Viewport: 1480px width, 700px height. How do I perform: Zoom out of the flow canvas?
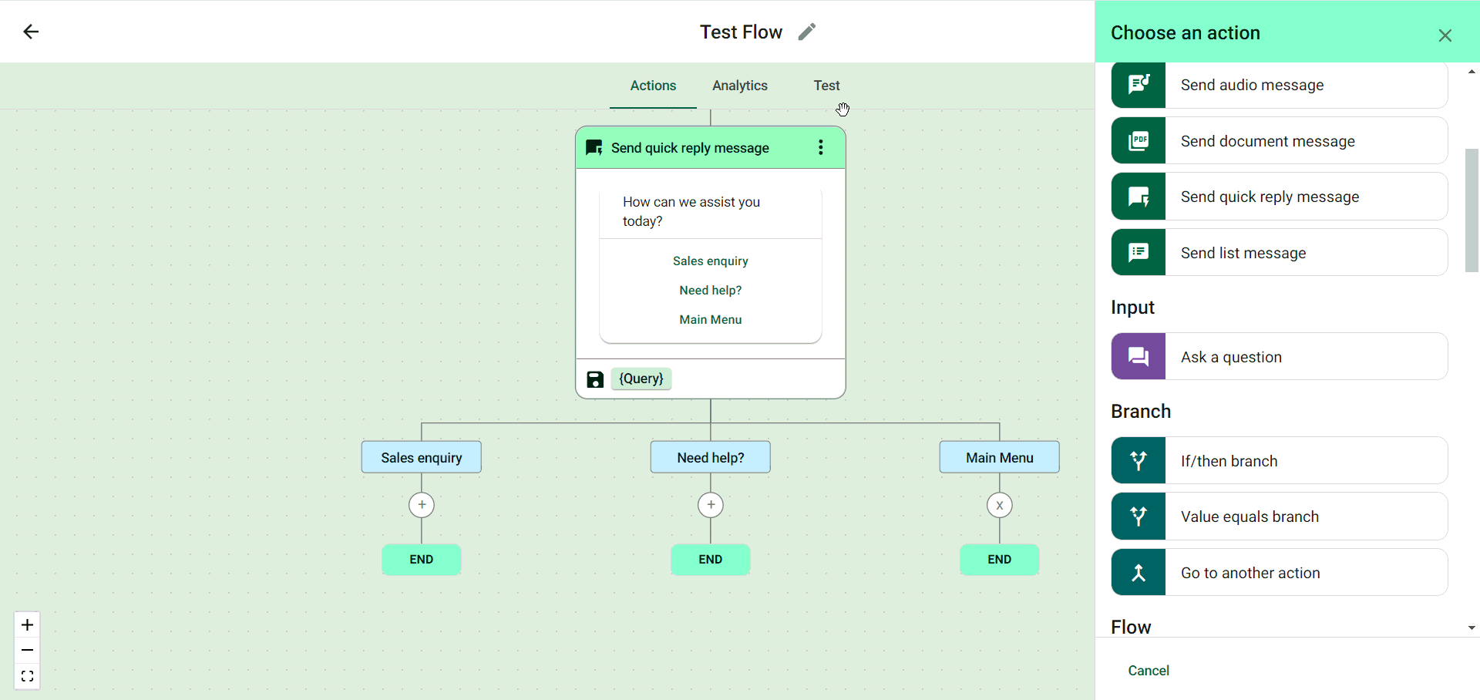(x=27, y=651)
